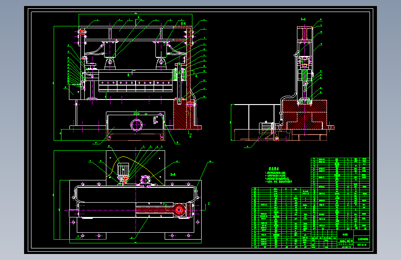Select the right hydraulic cylinder in front view
The image size is (401, 260).
[x=161, y=50]
